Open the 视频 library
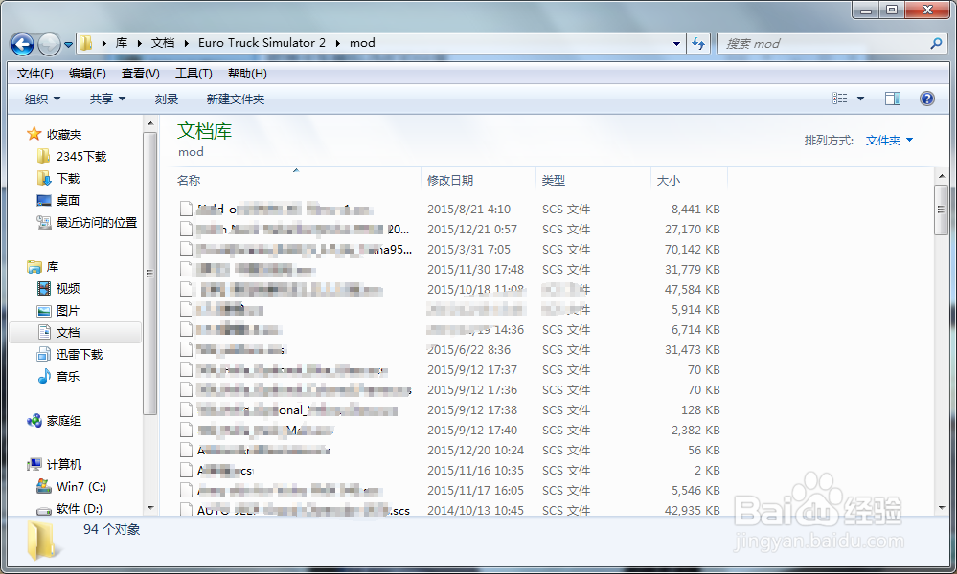This screenshot has width=957, height=574. 68,288
